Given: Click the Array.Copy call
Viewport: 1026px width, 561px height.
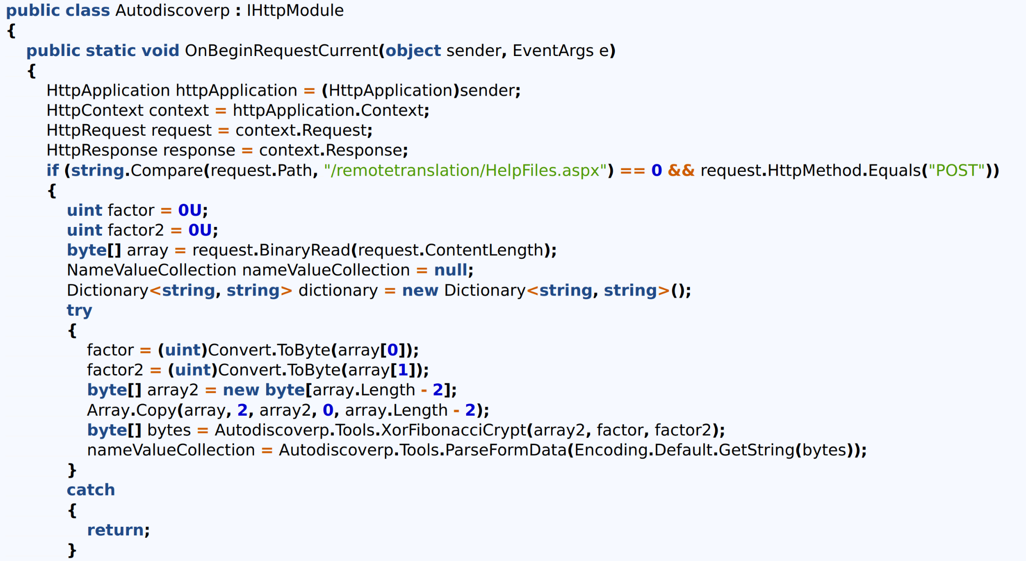Looking at the screenshot, I should [x=131, y=410].
